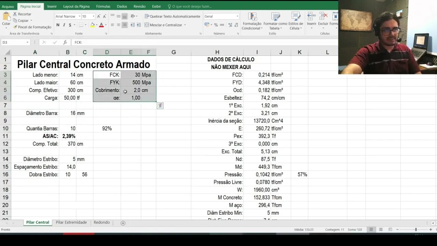Open the Geral number format dropdown
The width and height of the screenshot is (437, 246).
coord(237,16)
